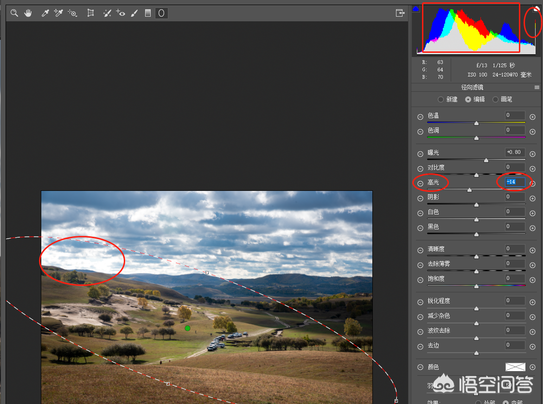Image resolution: width=543 pixels, height=404 pixels.
Task: Open the 颜色 color swatch picker
Action: pyautogui.click(x=515, y=367)
